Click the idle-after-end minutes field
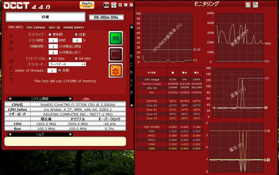 [x=53, y=53]
